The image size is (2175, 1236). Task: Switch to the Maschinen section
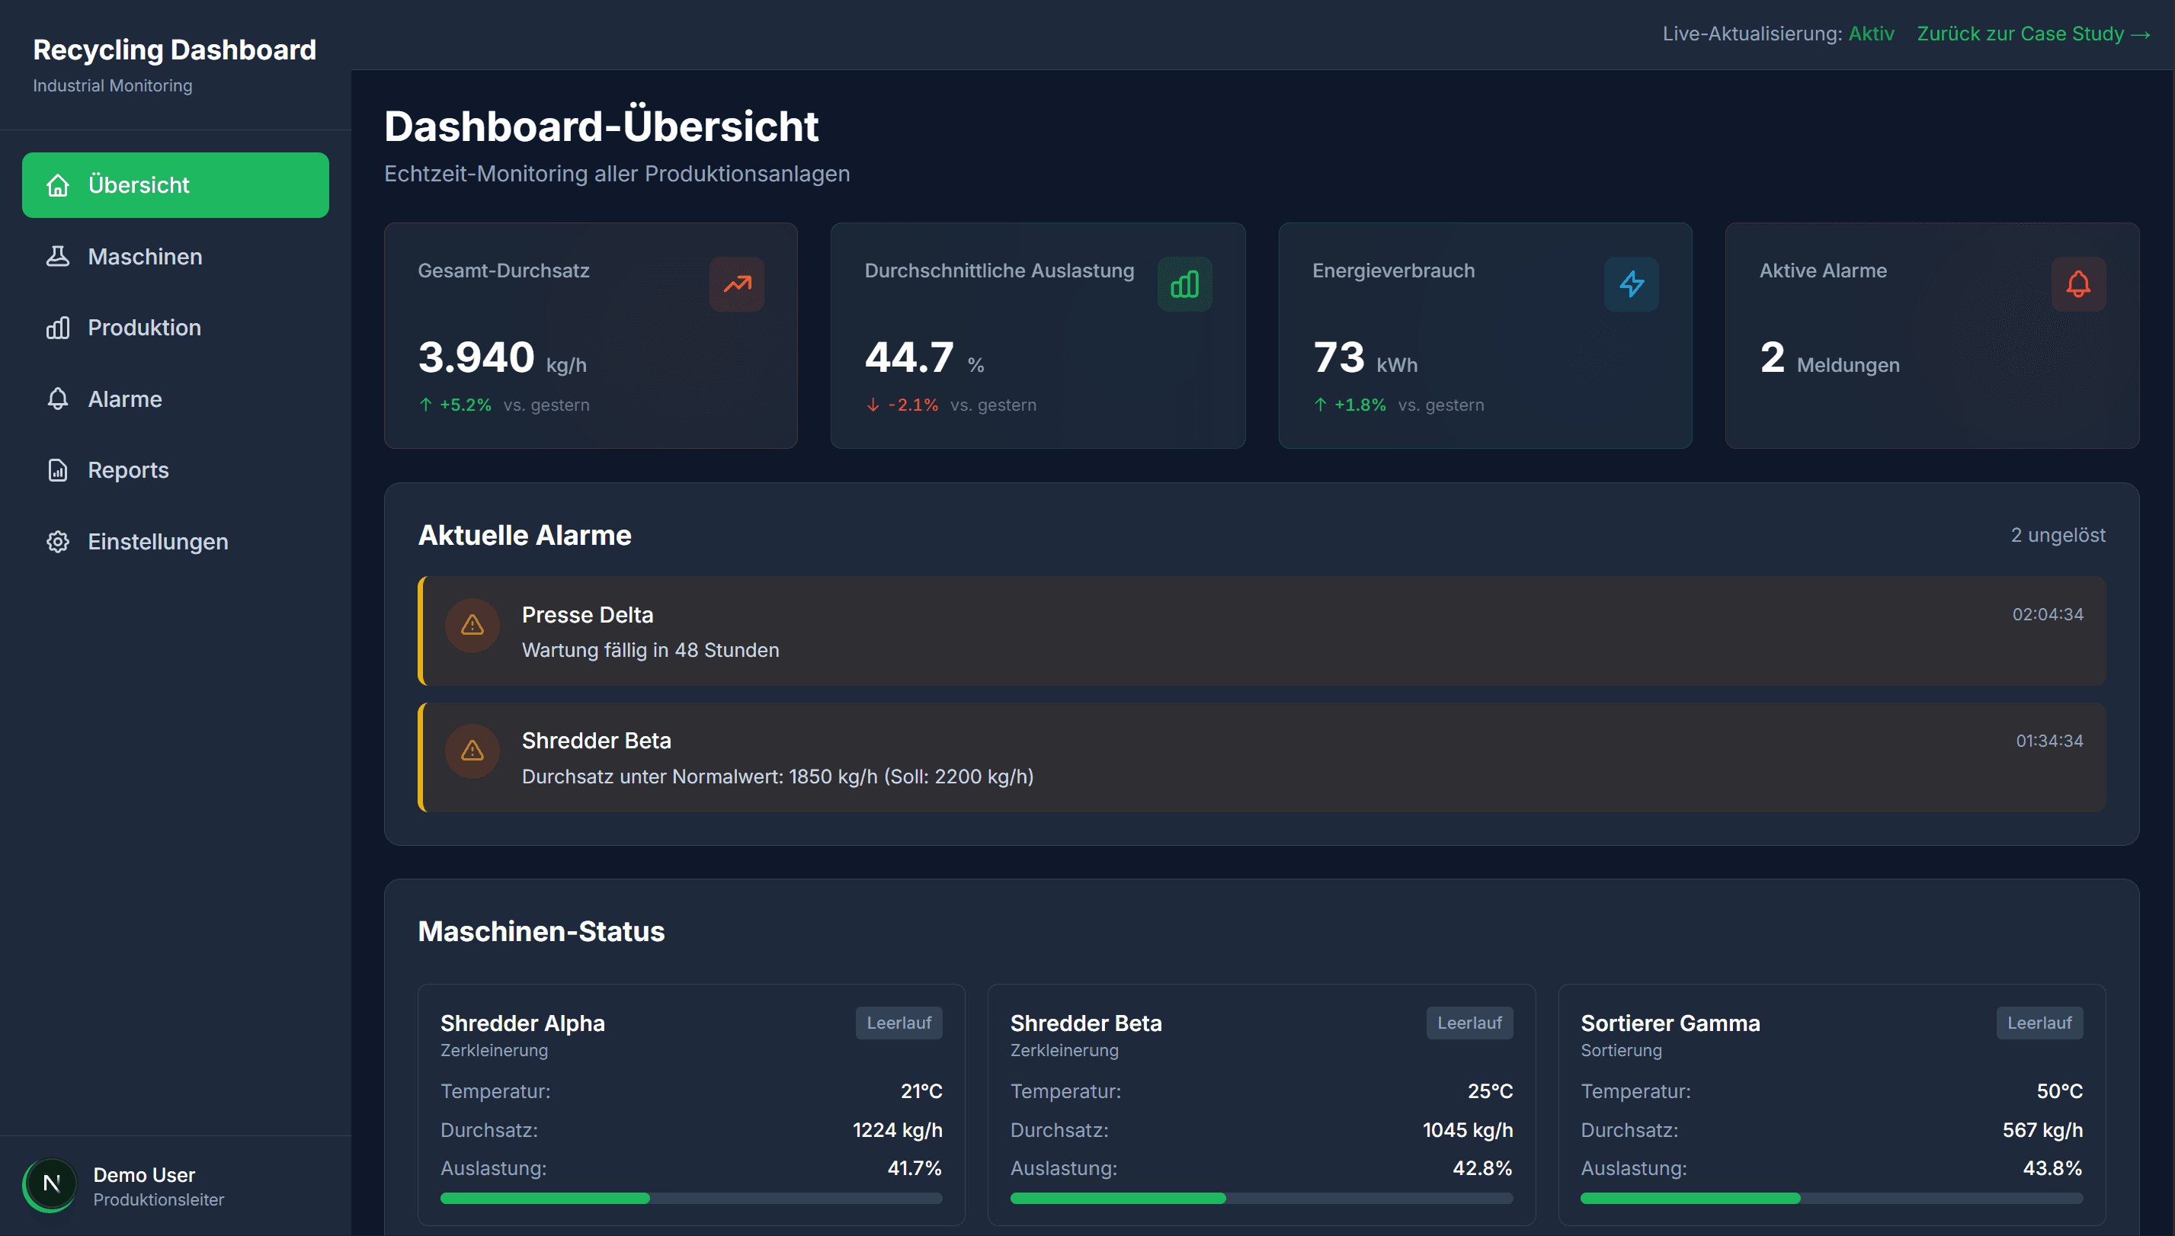coord(144,256)
